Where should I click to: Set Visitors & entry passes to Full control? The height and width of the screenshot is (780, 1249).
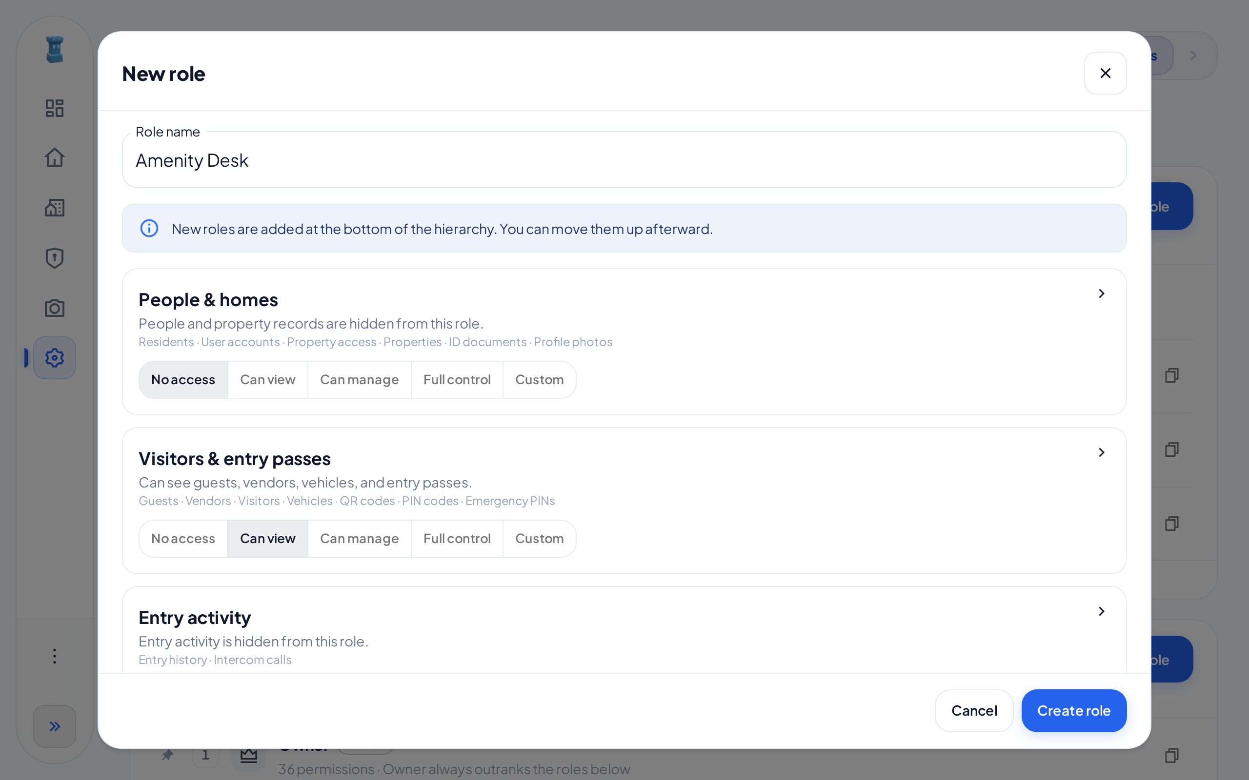coord(457,539)
